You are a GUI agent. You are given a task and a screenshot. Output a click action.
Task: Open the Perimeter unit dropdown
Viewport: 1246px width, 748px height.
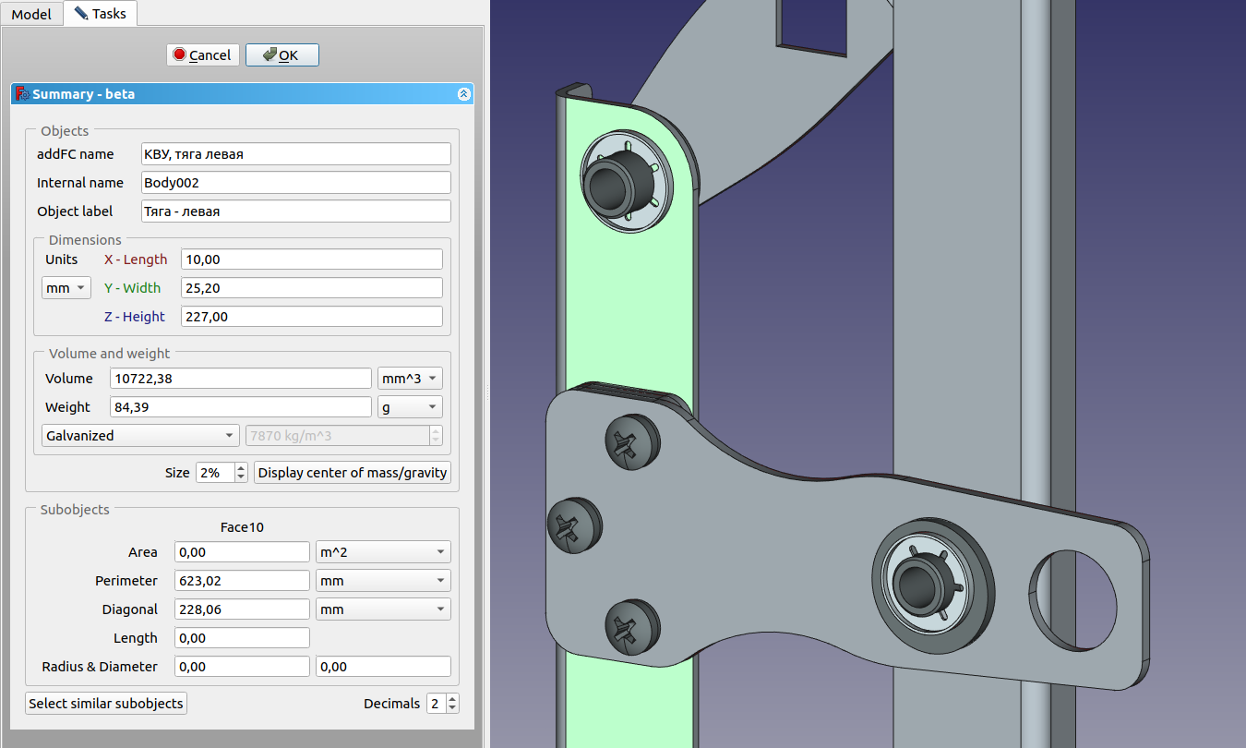[382, 581]
